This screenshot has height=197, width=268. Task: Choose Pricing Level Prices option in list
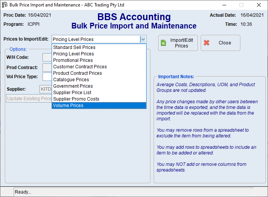coord(73,54)
